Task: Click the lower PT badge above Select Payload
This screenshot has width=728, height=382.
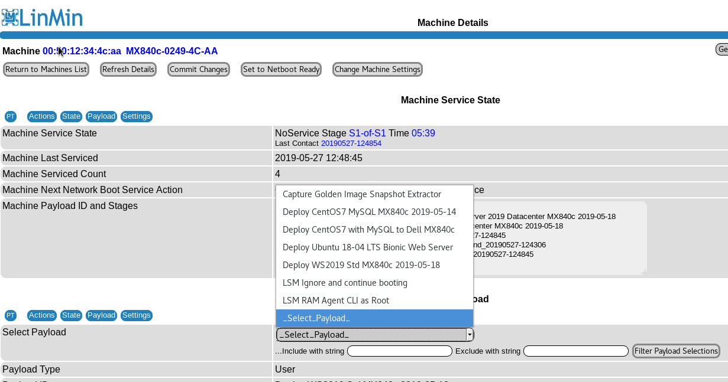Action: pos(11,315)
